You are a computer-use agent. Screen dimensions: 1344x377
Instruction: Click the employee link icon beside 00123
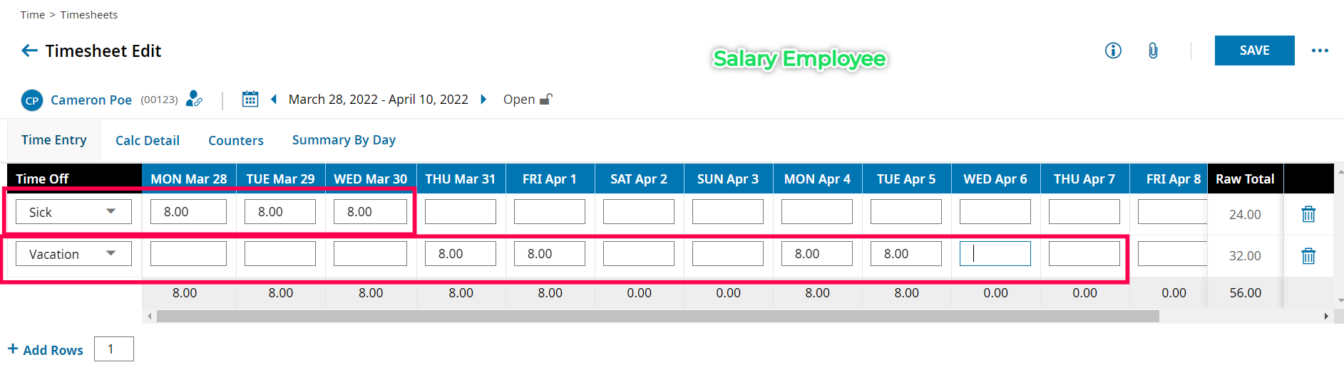tap(194, 99)
